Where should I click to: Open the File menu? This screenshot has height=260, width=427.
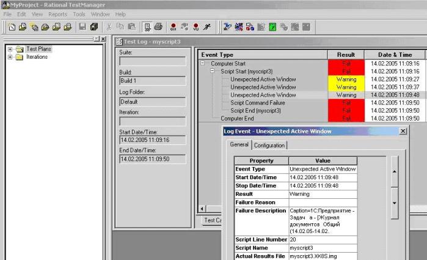click(x=7, y=14)
